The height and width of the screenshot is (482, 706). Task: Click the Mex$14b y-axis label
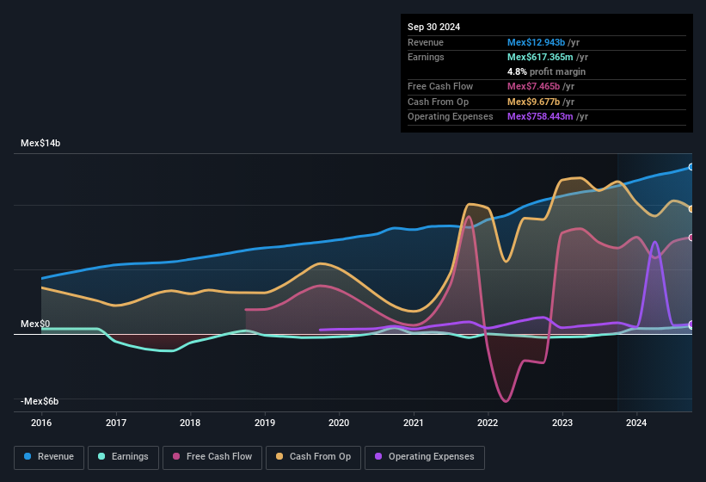[x=40, y=143]
